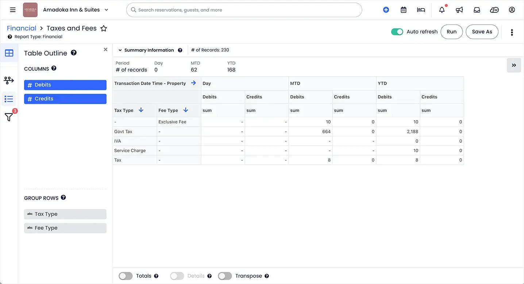524x284 pixels.
Task: Click the Amadoka Inn & Suites logo
Action: 30,10
